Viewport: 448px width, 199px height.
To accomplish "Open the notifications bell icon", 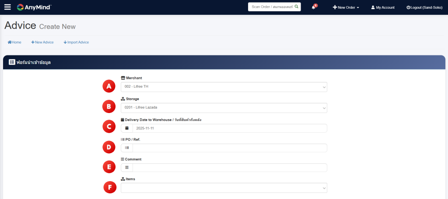I will point(314,7).
